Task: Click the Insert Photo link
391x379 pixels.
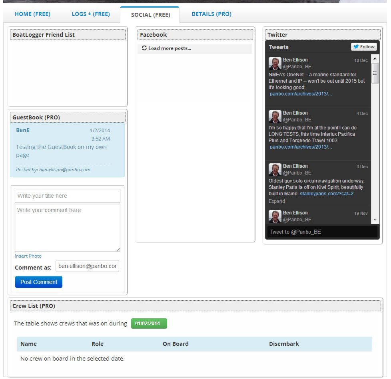Action: (28, 256)
